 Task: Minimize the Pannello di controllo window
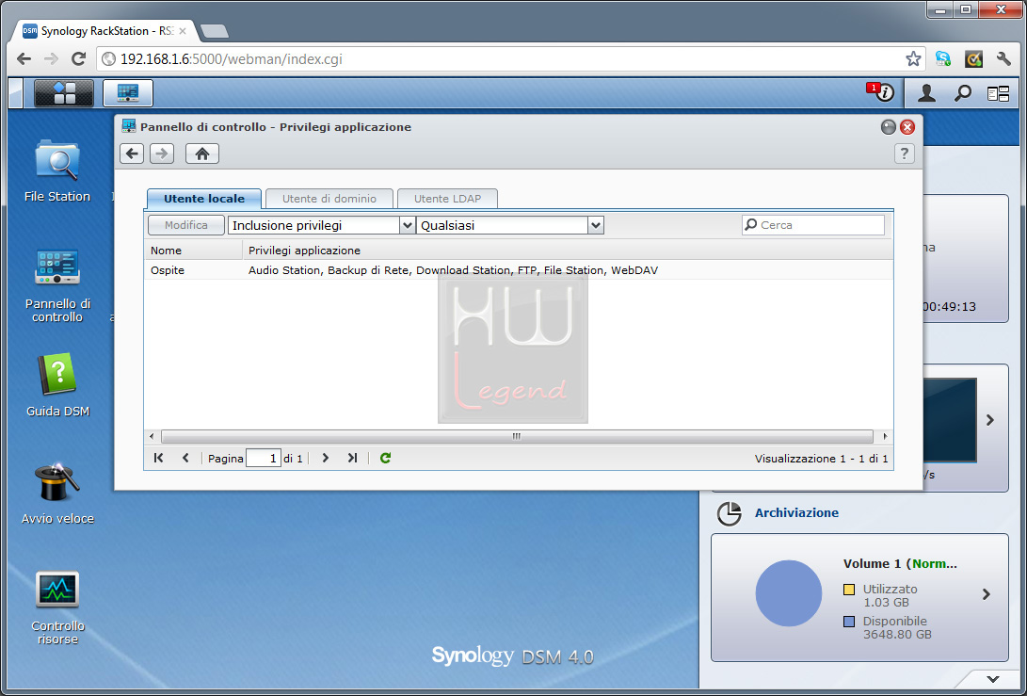tap(888, 127)
